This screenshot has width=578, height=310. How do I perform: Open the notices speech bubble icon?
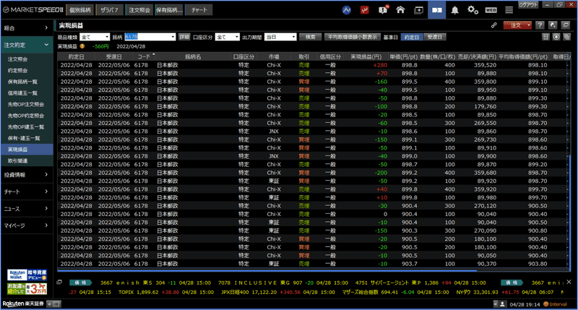coord(383,10)
